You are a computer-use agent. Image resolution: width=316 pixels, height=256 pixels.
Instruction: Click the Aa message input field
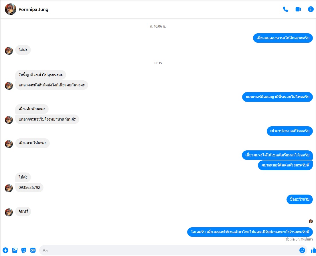point(169,250)
